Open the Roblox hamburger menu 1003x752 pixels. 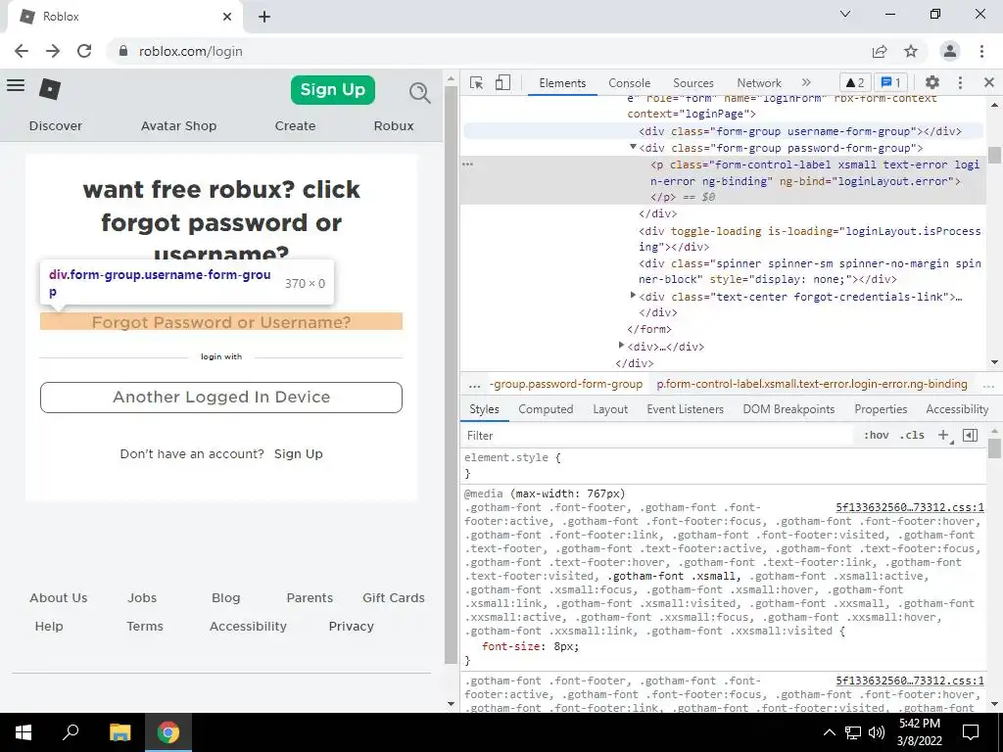click(16, 86)
